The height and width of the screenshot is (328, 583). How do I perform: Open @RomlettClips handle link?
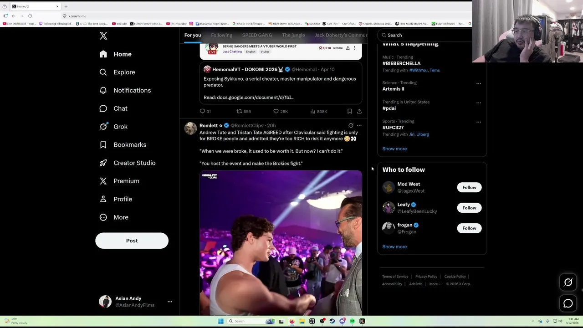[x=247, y=125]
